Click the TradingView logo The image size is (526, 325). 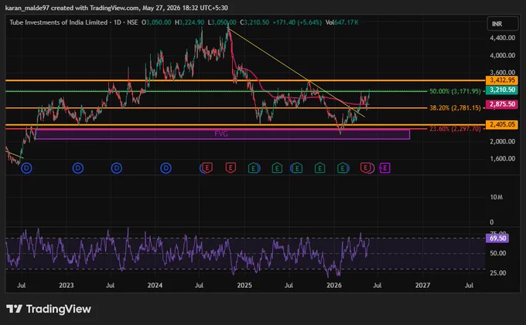click(x=49, y=309)
